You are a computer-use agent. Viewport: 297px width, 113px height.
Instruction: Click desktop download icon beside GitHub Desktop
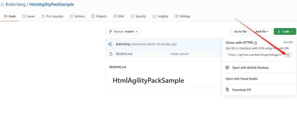[x=227, y=67]
